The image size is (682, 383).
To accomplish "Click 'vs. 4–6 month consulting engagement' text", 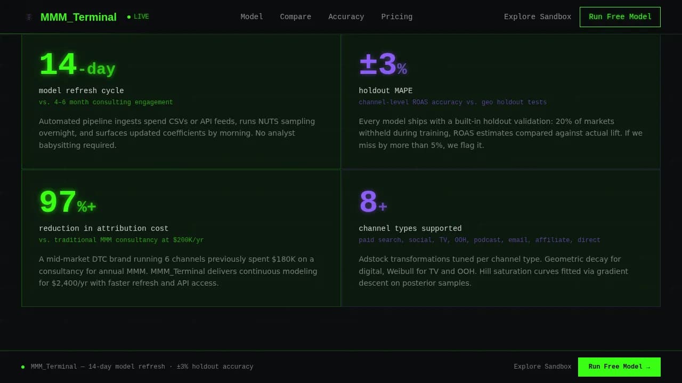I will 106,102.
